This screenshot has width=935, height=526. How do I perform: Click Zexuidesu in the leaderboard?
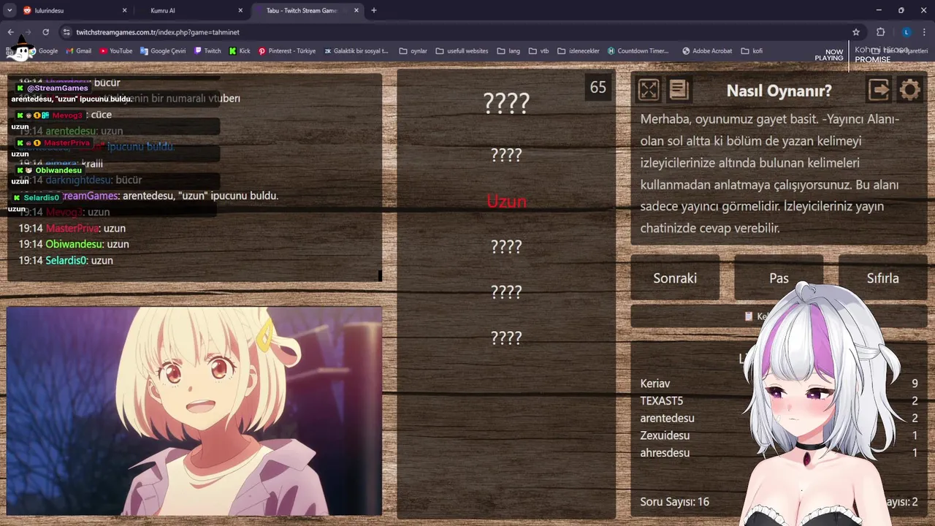pyautogui.click(x=665, y=435)
